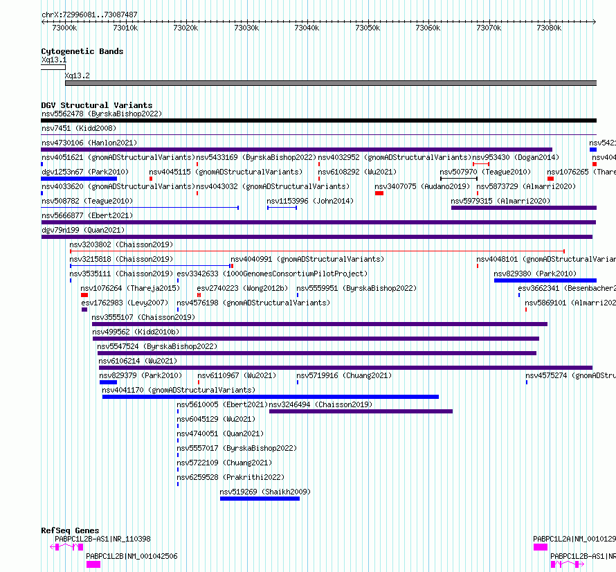616x572 pixels.
Task: Click nsv1076264 (Thareja2015) label
Action: tap(130, 288)
